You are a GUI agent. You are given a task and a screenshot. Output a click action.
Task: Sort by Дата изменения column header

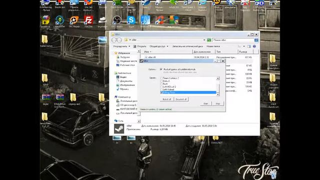pyautogui.click(x=204, y=52)
